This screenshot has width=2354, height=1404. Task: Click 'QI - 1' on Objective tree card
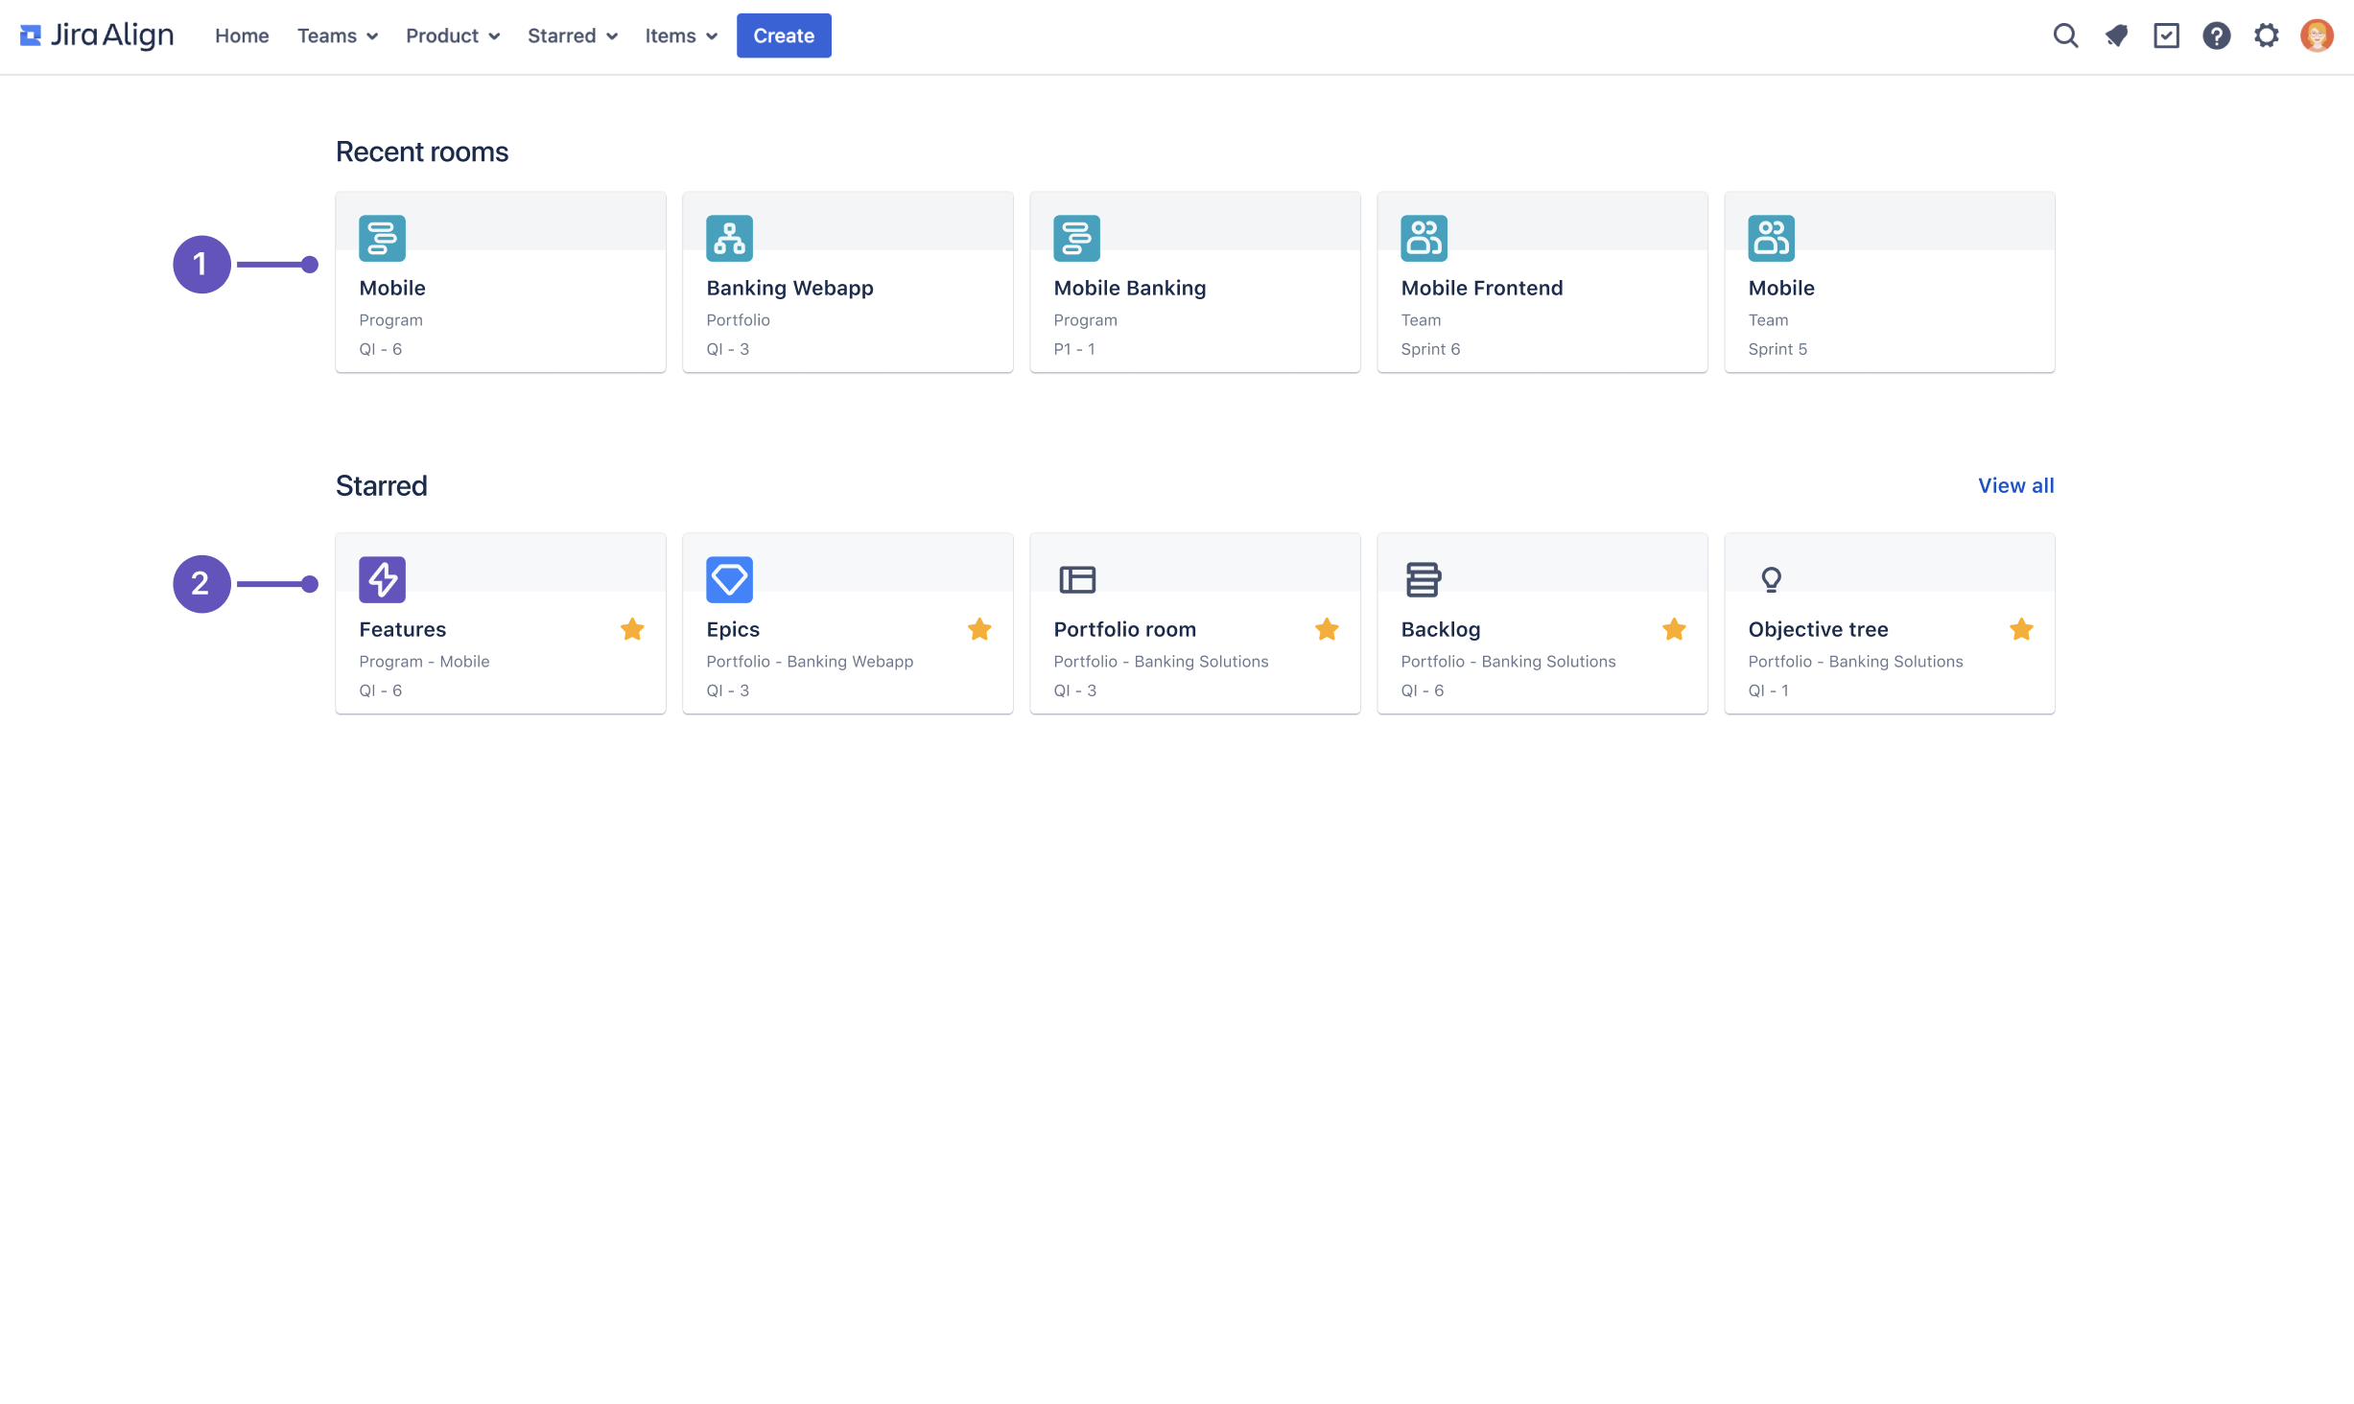tap(1768, 690)
